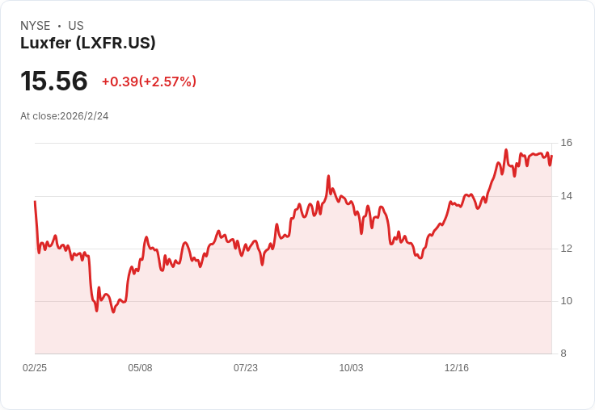The width and height of the screenshot is (595, 410).
Task: Click the 10/03 date on x-axis
Action: [351, 368]
